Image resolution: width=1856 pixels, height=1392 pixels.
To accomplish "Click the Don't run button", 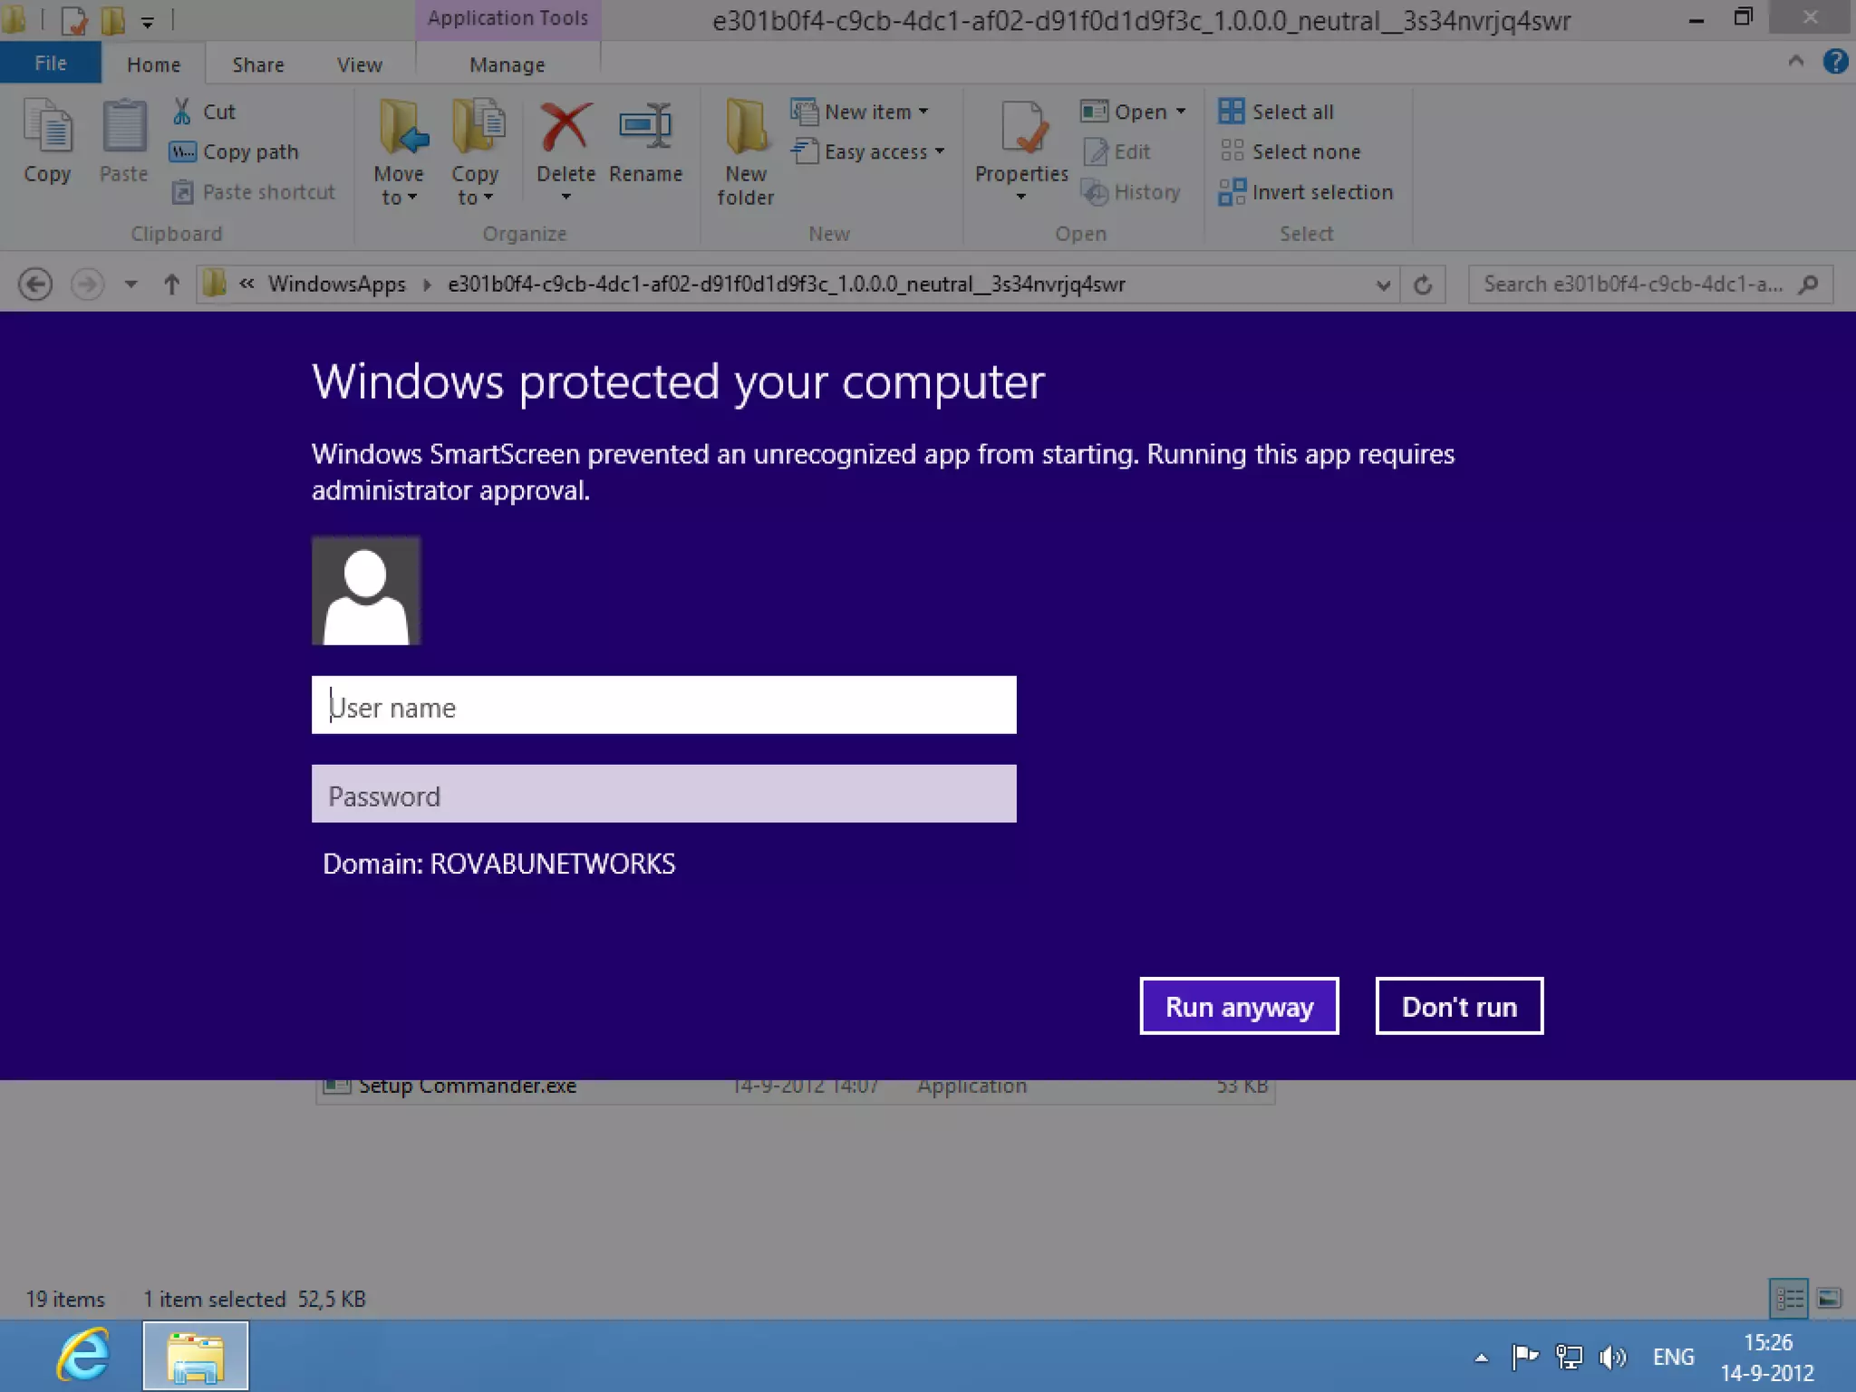I will tap(1459, 1006).
